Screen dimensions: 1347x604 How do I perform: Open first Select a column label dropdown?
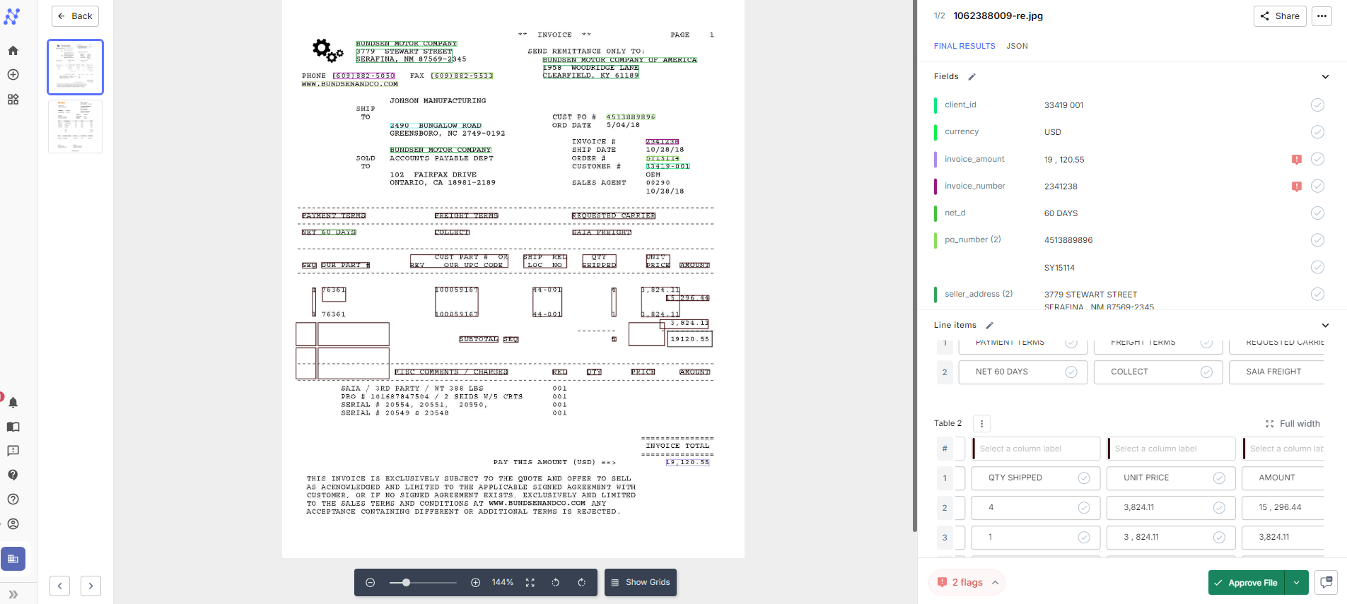[x=1036, y=449]
